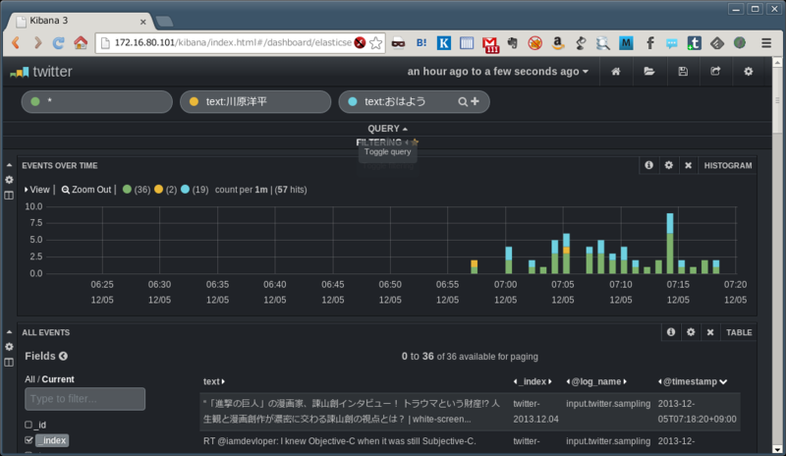Click the page vertical scrollbar down arrow

(x=777, y=449)
